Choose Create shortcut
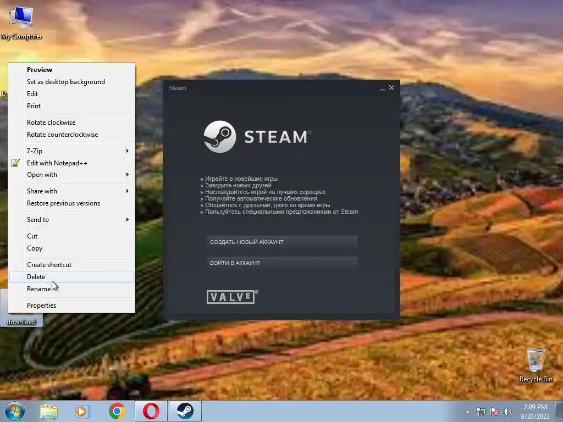 pos(71,265)
